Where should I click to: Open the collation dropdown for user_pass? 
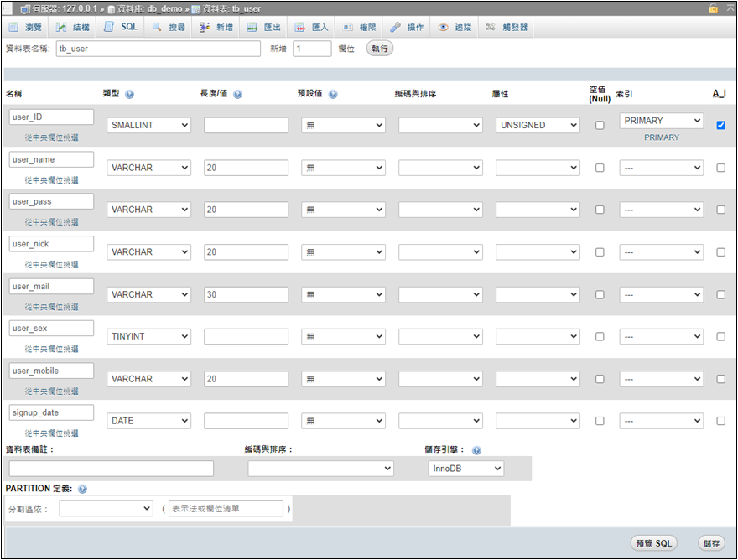[440, 210]
